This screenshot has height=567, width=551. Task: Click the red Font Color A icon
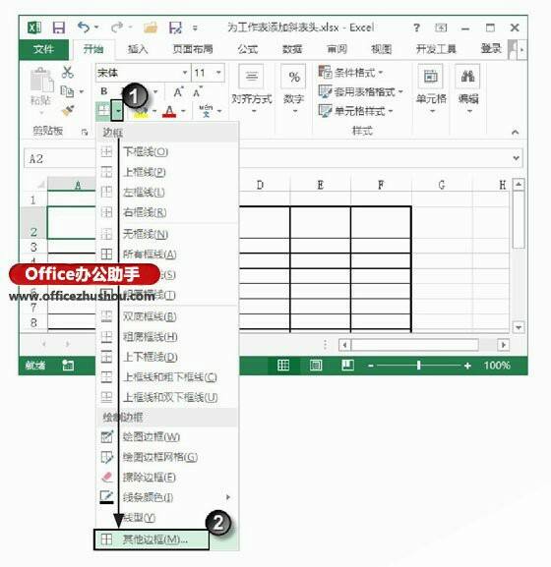[x=169, y=111]
